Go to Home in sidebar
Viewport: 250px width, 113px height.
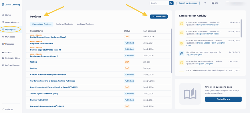point(8,15)
